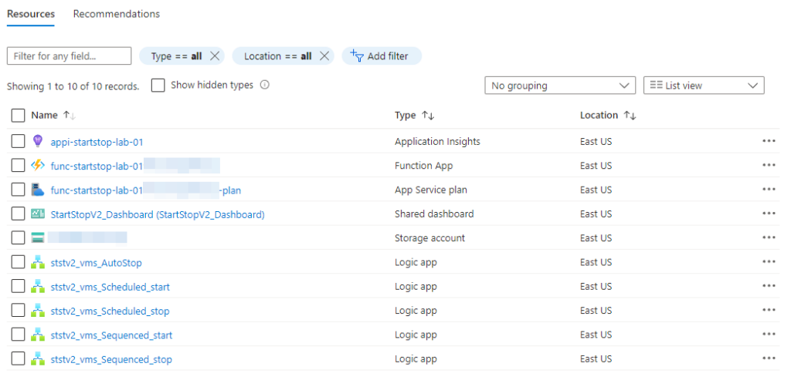
Task: Tick the select-all checkbox in the header
Action: 18,115
